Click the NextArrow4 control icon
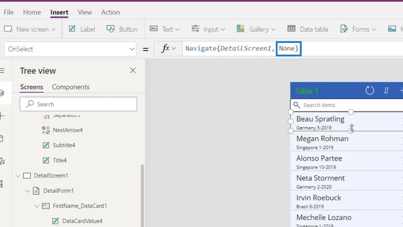The image size is (403, 227). click(x=46, y=130)
